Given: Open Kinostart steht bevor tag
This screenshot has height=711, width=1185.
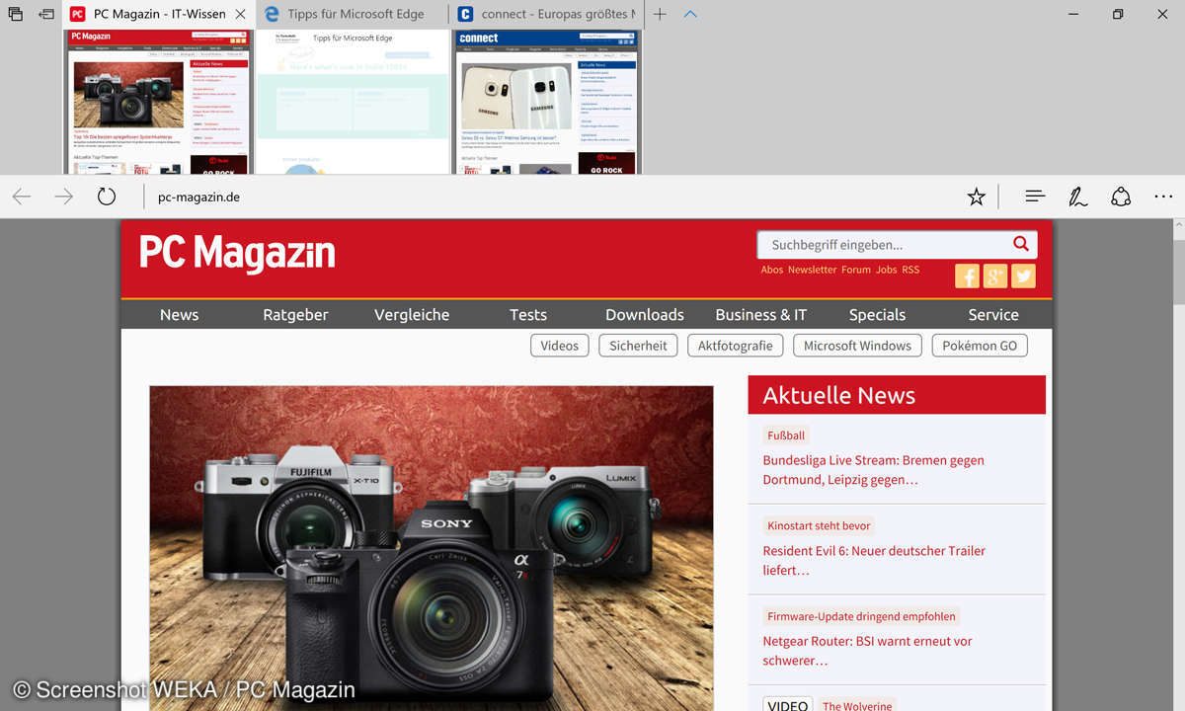Looking at the screenshot, I should 819,525.
